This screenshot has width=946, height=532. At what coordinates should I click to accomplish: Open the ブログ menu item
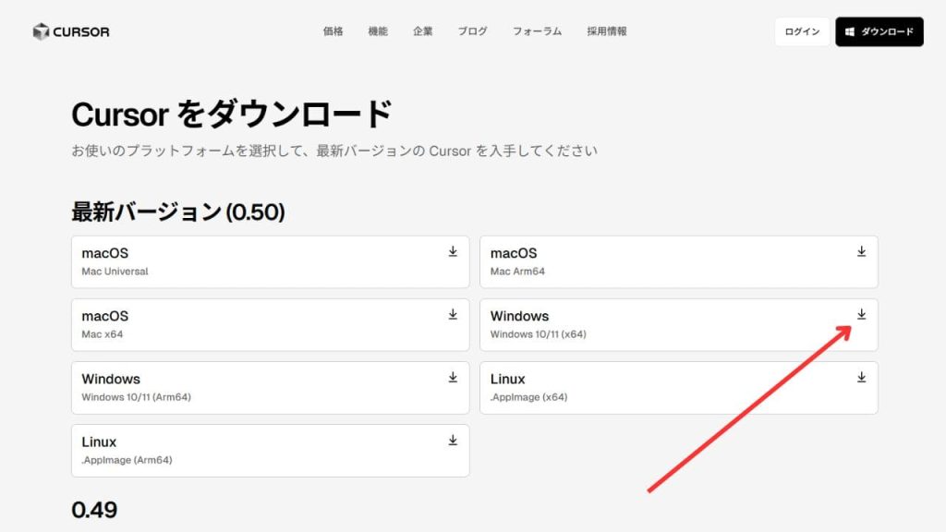point(472,31)
